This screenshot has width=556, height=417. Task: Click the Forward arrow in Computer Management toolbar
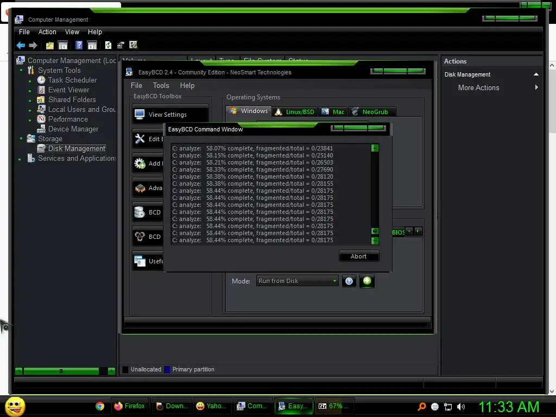[33, 46]
